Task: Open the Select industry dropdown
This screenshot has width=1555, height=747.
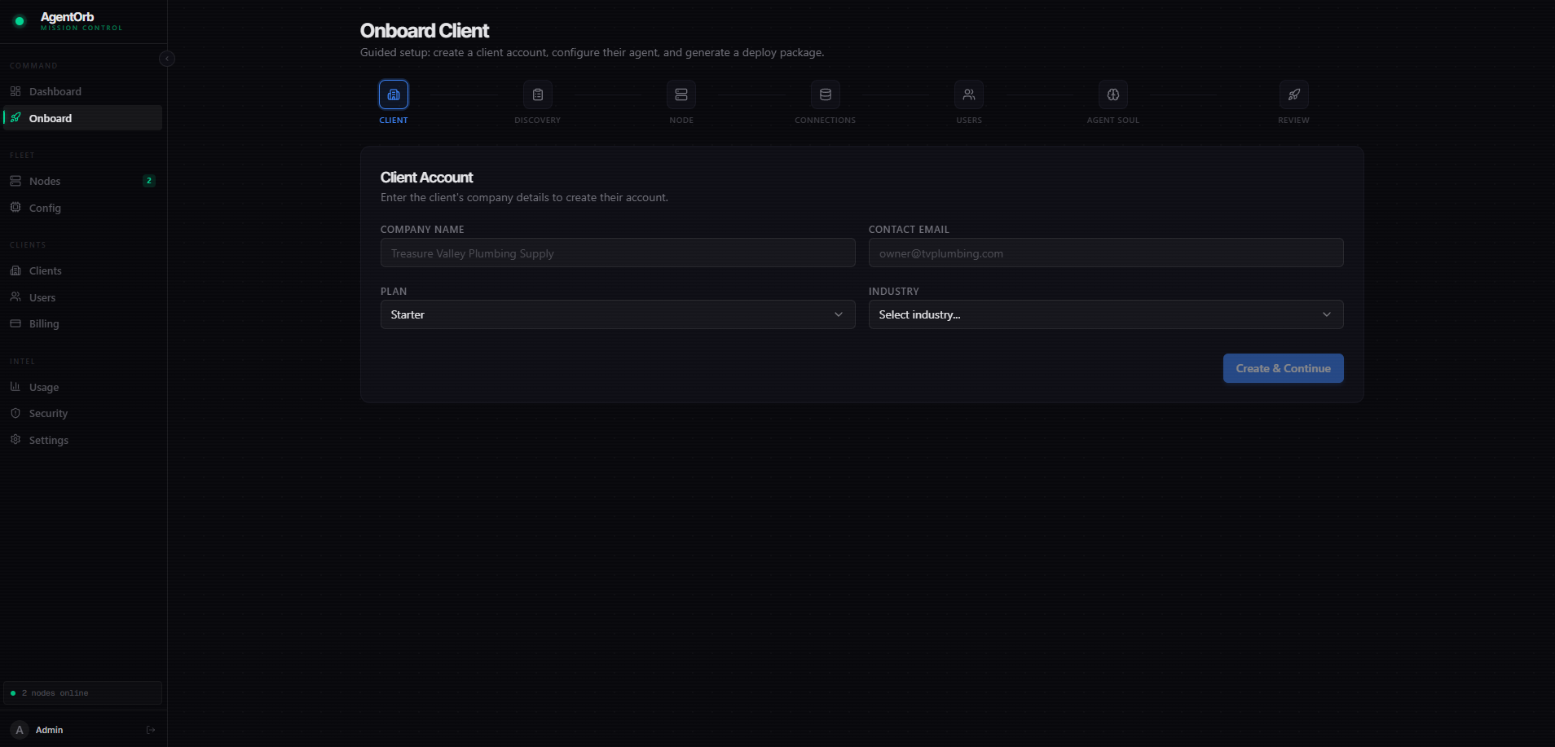Action: point(1106,314)
